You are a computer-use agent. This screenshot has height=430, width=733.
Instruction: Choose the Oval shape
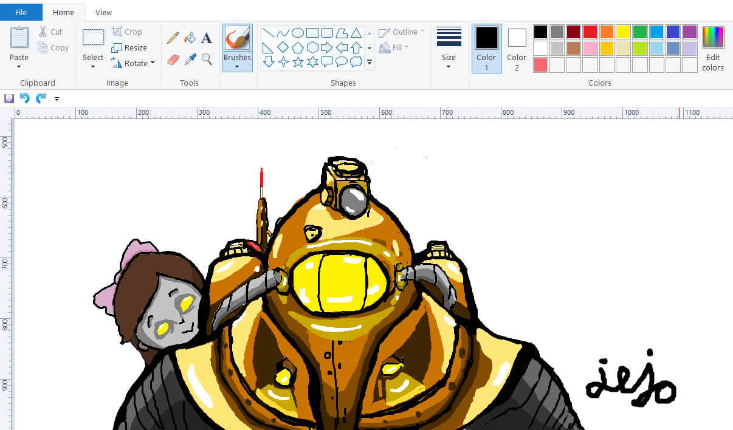298,33
